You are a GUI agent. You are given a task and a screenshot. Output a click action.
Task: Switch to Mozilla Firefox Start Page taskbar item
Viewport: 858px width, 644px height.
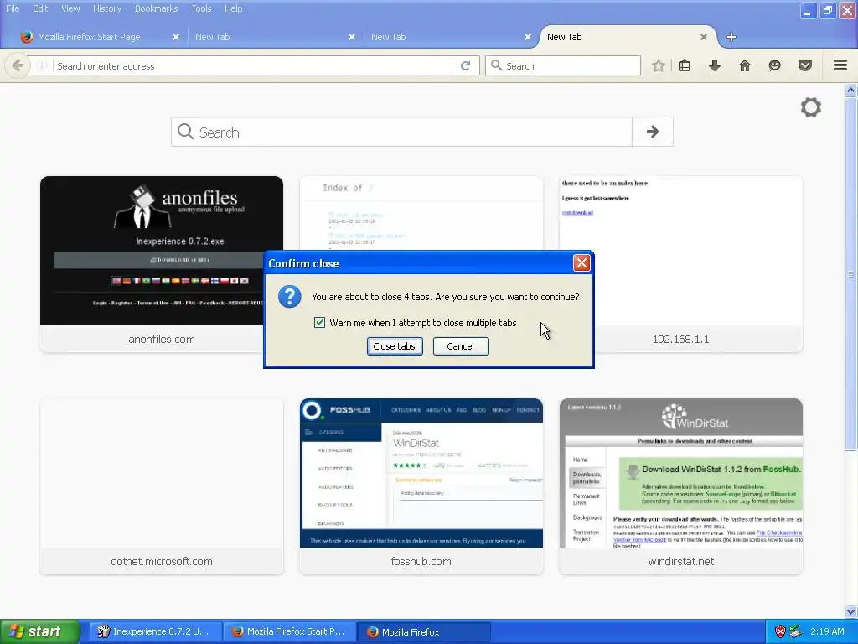tap(289, 631)
